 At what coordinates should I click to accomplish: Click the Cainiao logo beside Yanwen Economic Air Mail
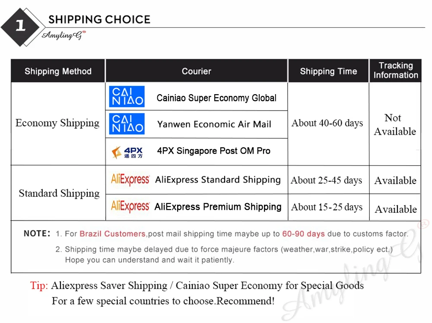pyautogui.click(x=127, y=124)
